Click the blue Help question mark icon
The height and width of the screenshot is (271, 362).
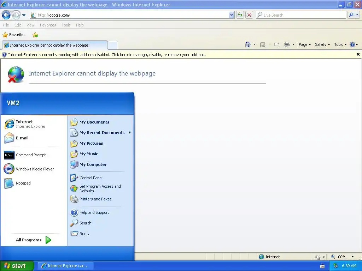point(352,44)
